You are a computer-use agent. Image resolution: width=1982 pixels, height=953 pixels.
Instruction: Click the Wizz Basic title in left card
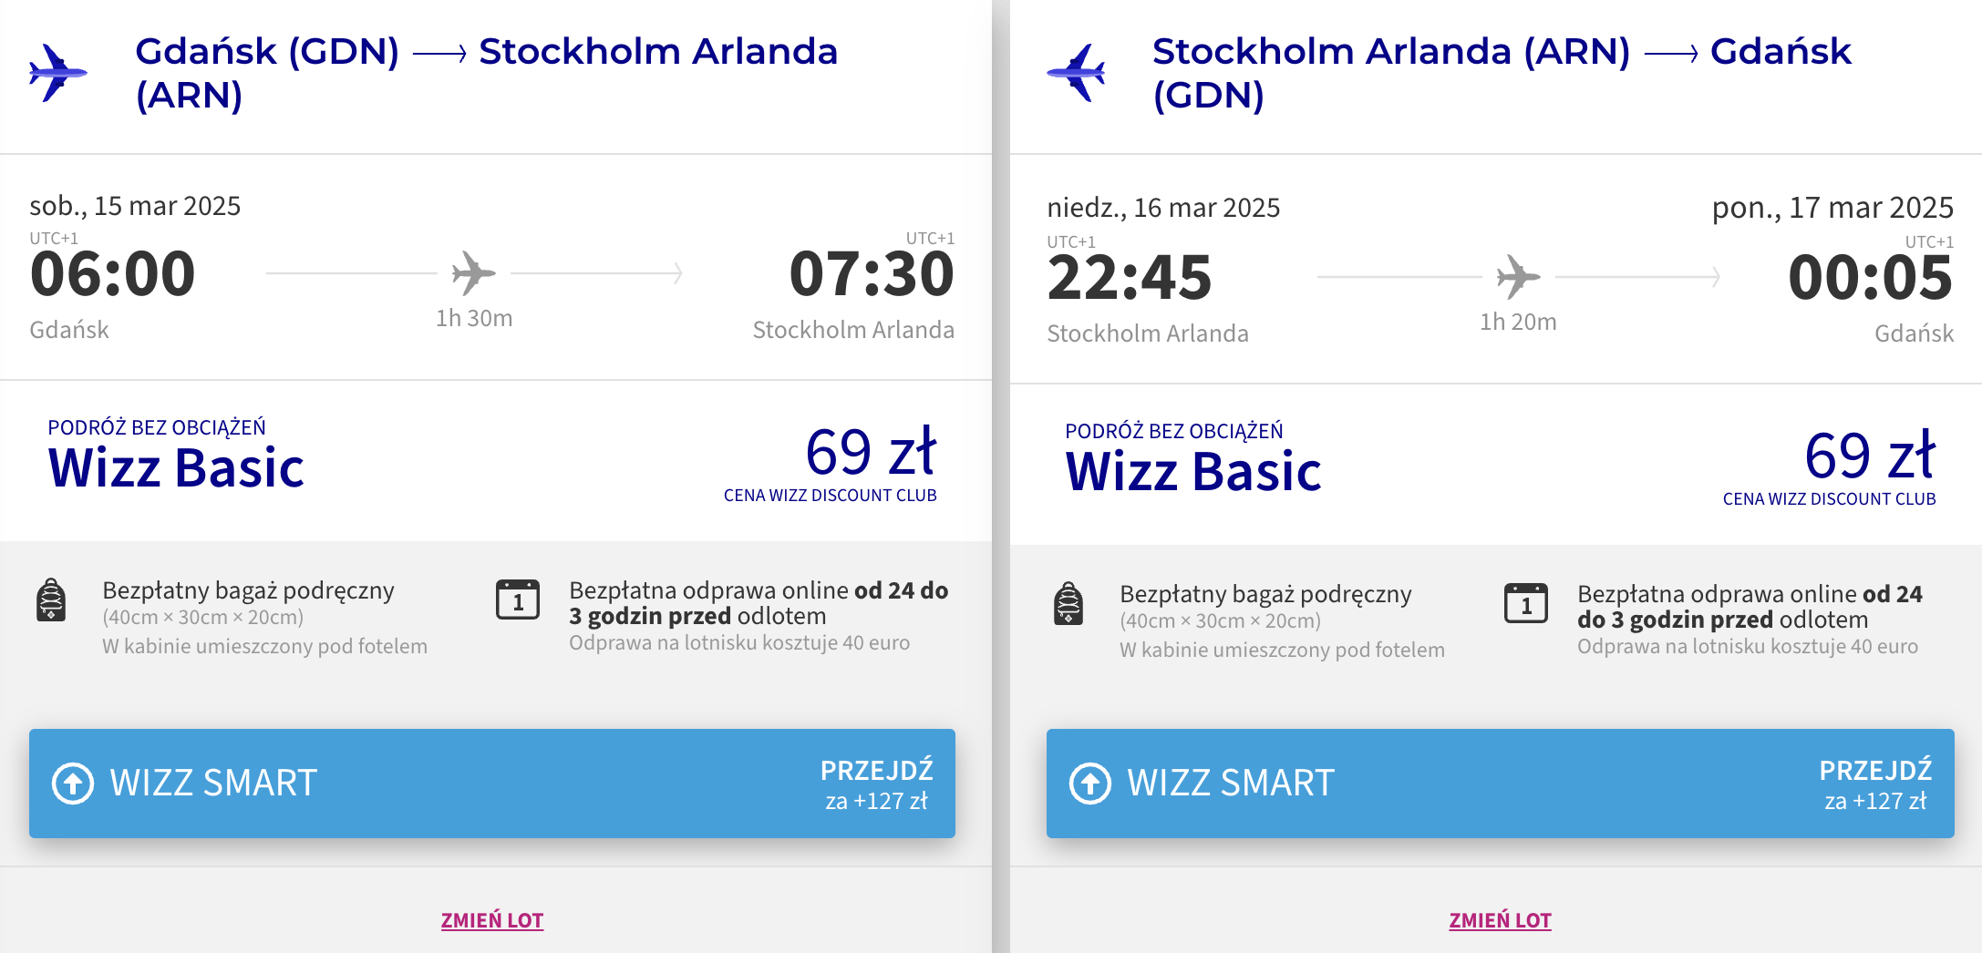176,468
